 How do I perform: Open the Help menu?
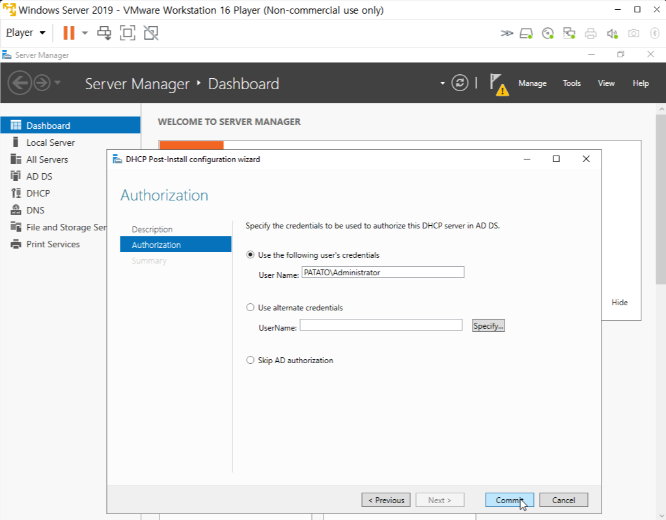click(x=641, y=83)
